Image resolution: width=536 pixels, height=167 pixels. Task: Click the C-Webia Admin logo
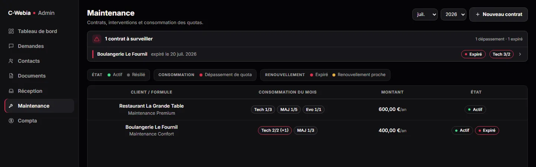tap(31, 13)
